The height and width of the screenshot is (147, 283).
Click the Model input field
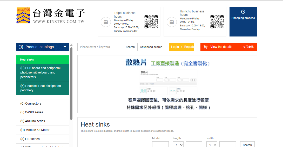[x=160, y=144]
